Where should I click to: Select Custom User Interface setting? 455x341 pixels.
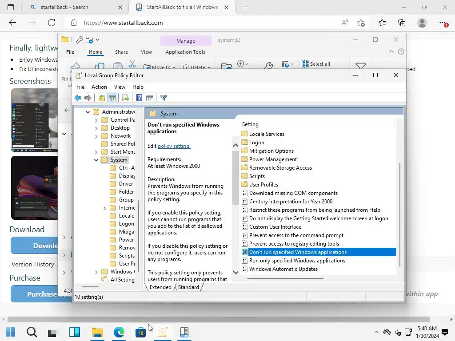(x=275, y=227)
